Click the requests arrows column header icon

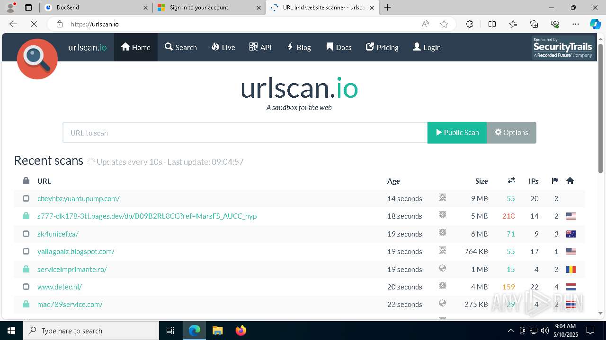pos(511,180)
